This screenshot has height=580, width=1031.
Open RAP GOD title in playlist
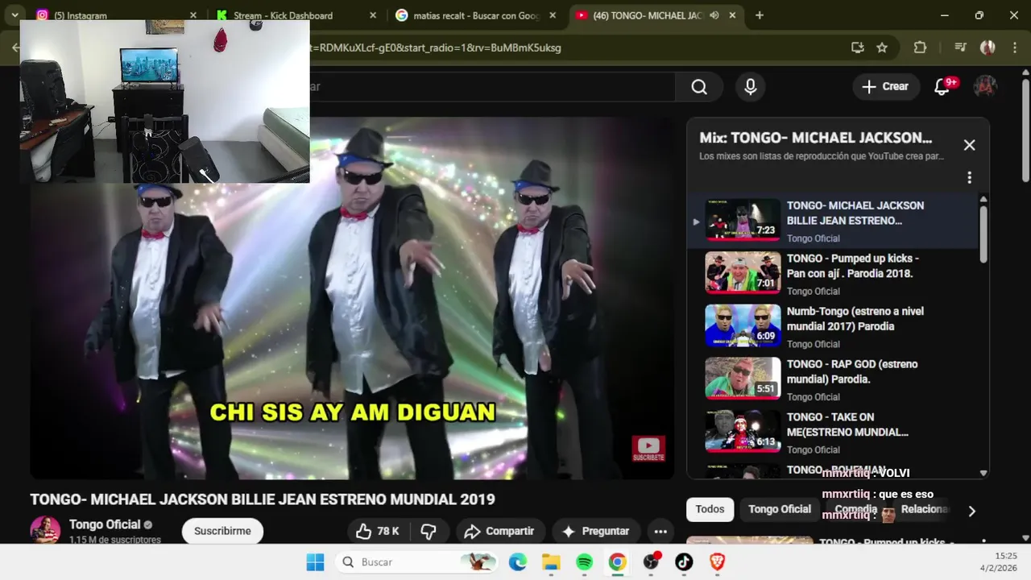coord(851,371)
